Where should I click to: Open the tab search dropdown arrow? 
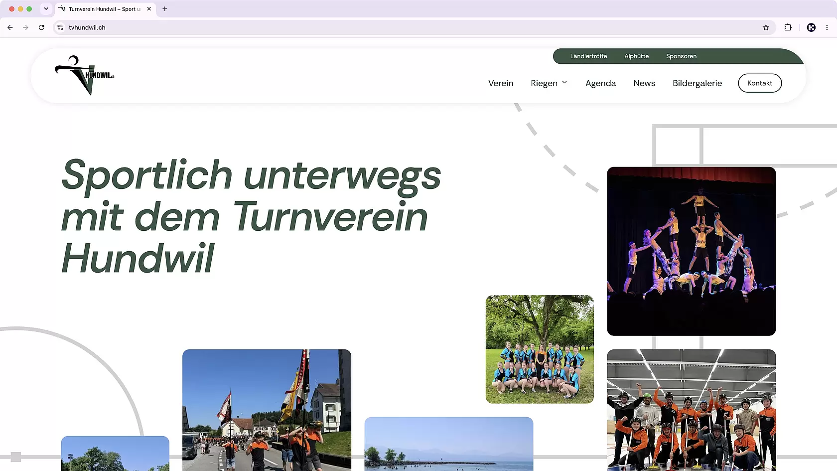click(46, 9)
